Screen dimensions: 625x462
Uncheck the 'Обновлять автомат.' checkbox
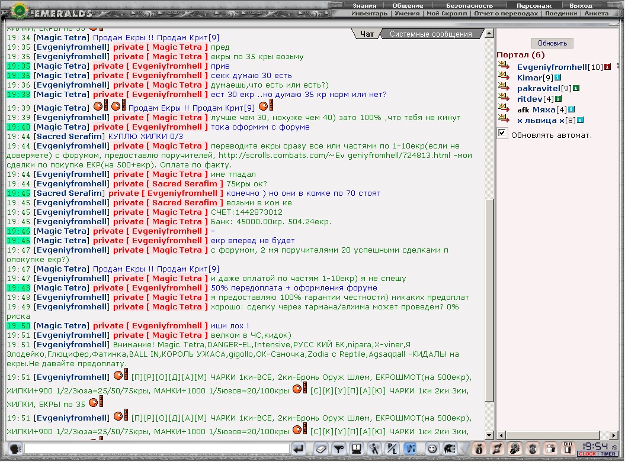tap(502, 134)
